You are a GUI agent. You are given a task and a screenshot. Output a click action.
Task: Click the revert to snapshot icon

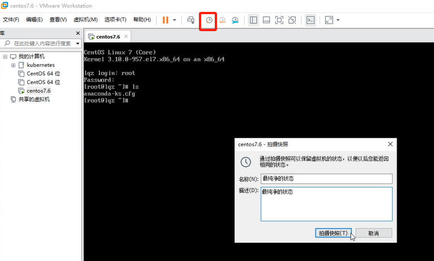(x=222, y=20)
